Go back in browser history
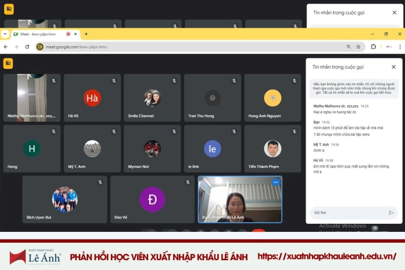 pos(6,47)
